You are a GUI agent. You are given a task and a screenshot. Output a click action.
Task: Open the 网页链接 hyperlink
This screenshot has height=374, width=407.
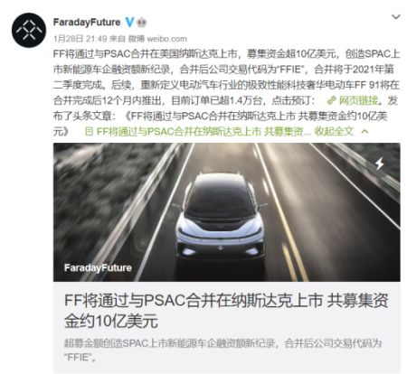pos(358,100)
